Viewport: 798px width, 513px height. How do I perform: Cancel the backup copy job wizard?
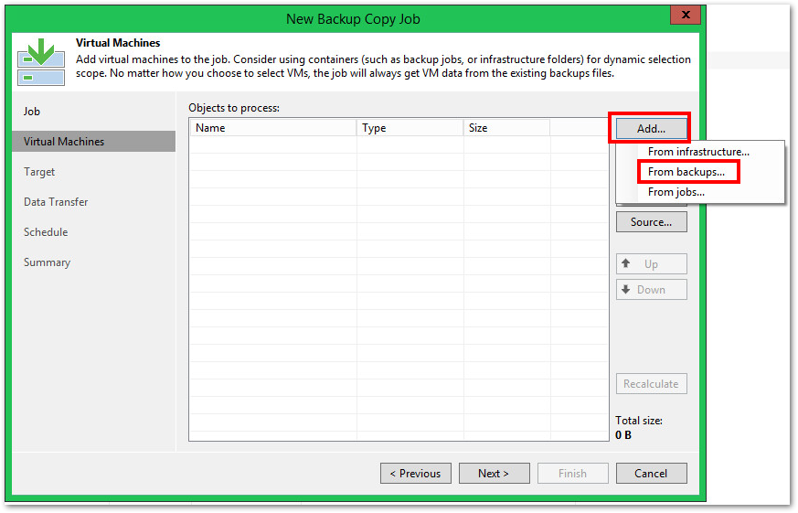(651, 474)
